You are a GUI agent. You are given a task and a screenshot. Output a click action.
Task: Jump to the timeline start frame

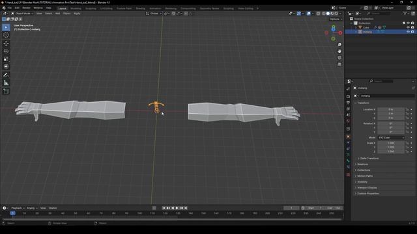164,208
